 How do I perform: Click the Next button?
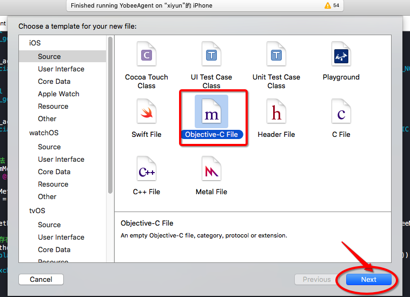pyautogui.click(x=369, y=280)
